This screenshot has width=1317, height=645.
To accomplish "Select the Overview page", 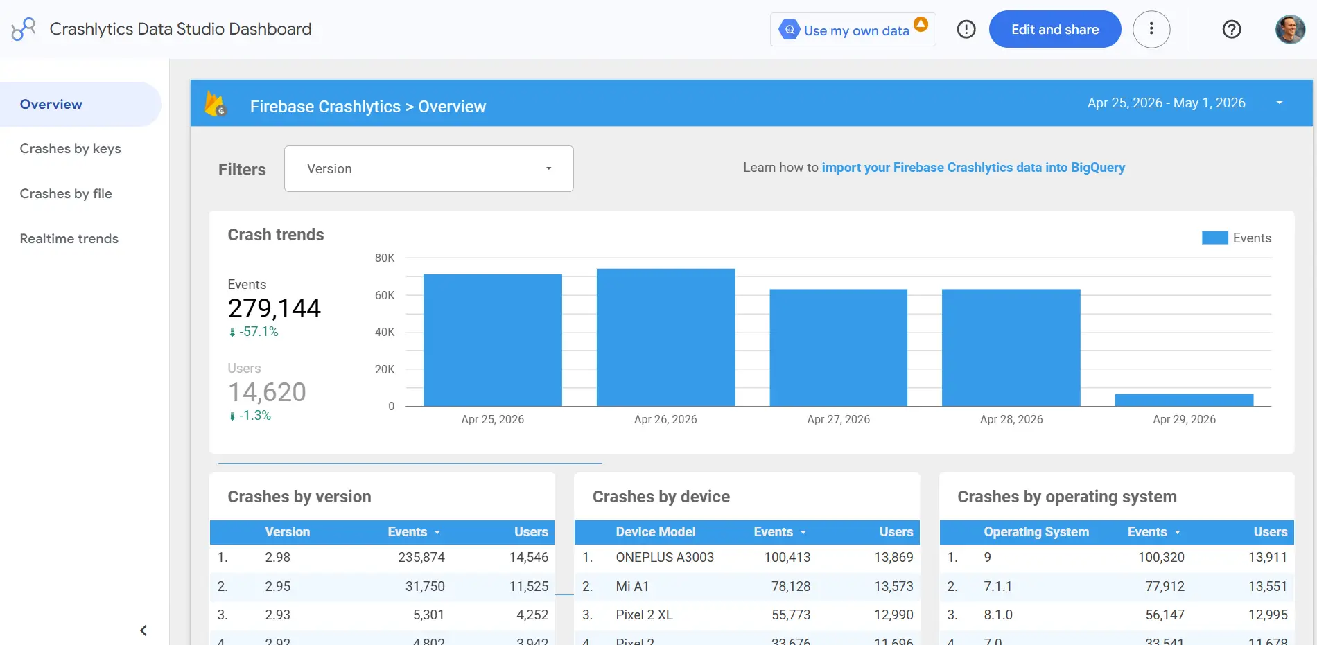I will [x=80, y=104].
